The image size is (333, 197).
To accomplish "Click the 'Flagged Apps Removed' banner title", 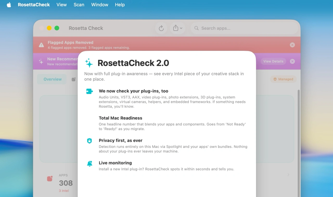I will coord(71,43).
